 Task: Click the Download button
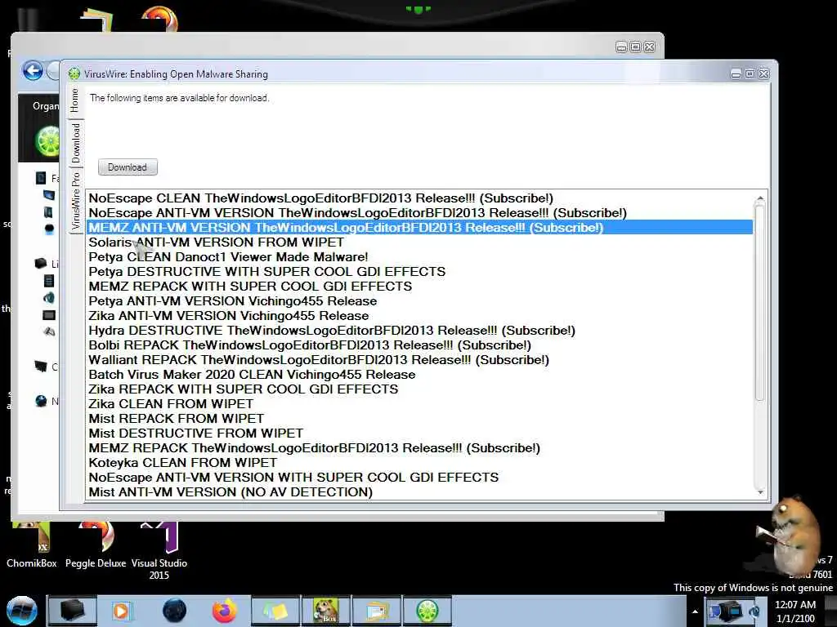pyautogui.click(x=128, y=167)
